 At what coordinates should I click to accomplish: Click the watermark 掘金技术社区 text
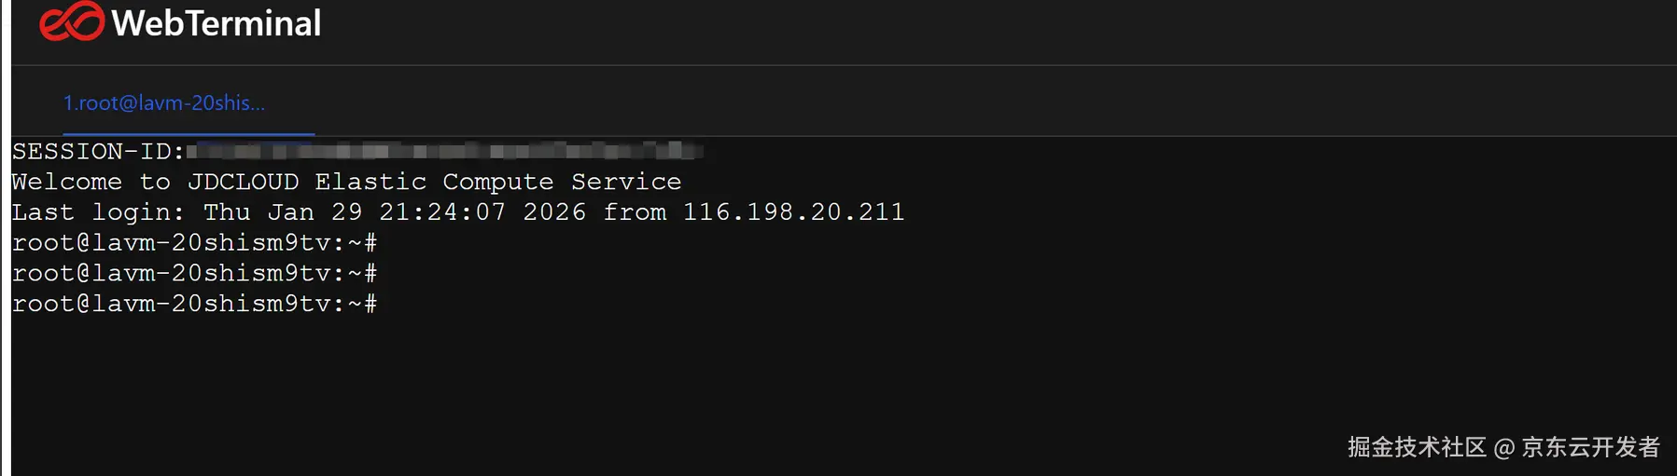[x=1417, y=448]
